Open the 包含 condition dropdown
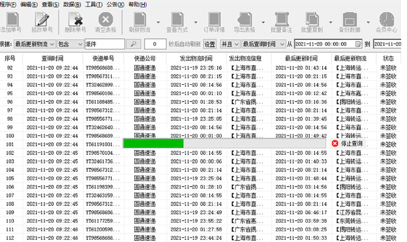407x242 pixels. (x=70, y=44)
